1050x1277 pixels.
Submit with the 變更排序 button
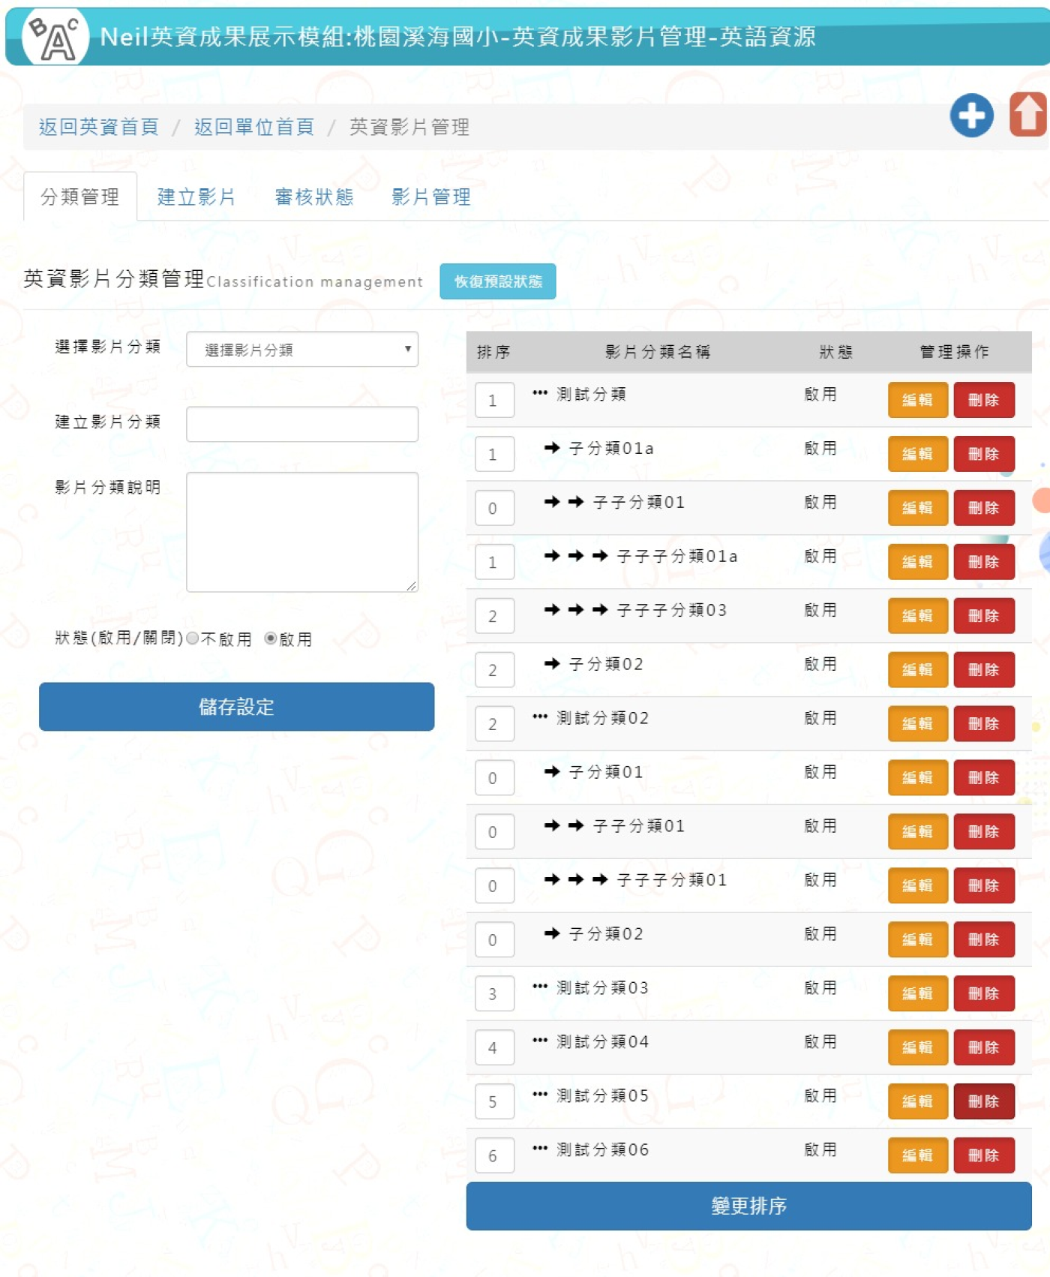(x=748, y=1206)
